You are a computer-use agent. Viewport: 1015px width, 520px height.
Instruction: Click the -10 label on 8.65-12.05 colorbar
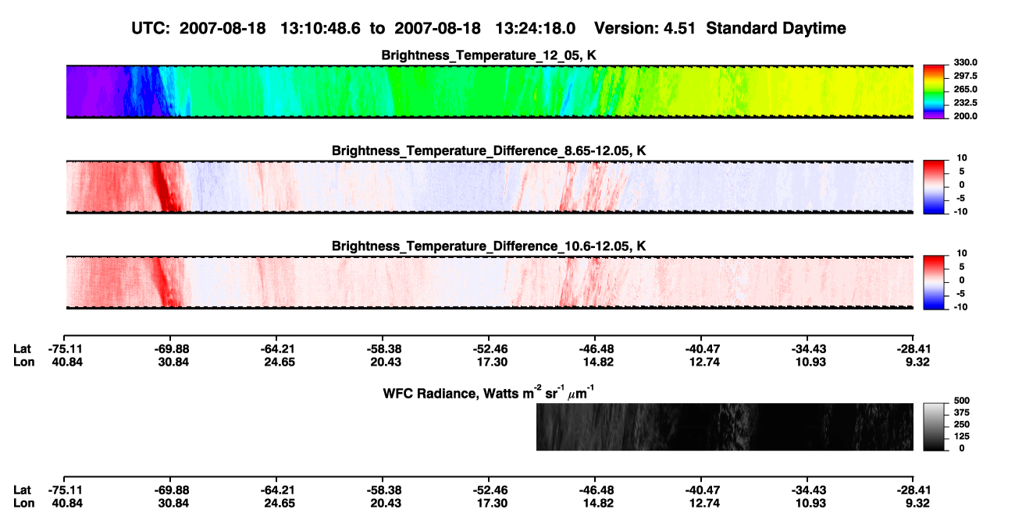point(960,211)
